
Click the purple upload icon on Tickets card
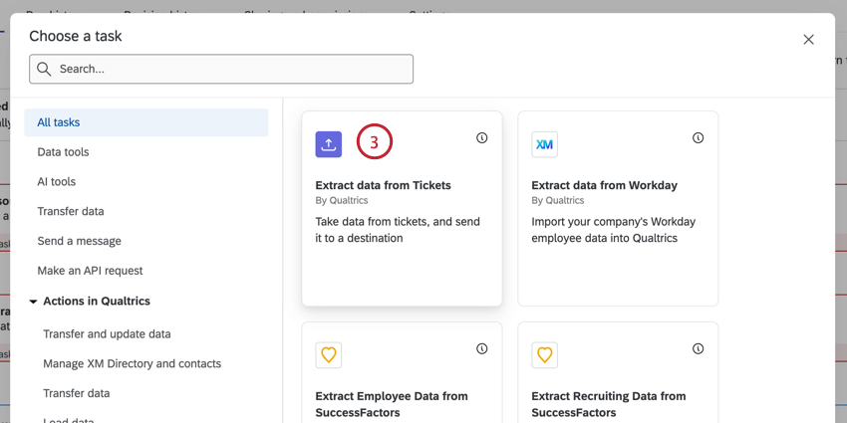329,144
